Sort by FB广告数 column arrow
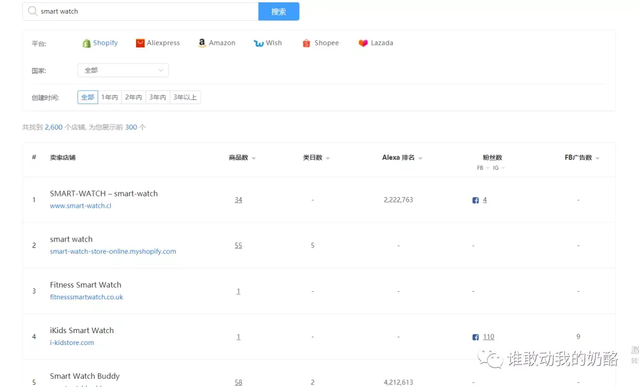 coord(598,158)
